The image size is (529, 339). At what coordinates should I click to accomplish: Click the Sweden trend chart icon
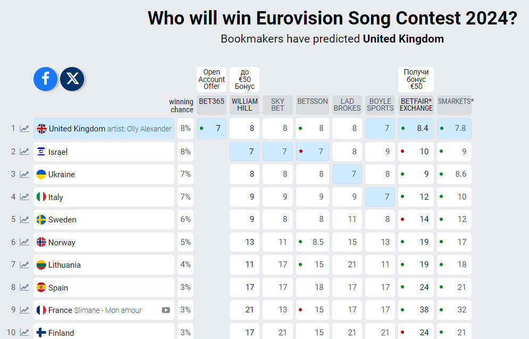click(x=24, y=219)
